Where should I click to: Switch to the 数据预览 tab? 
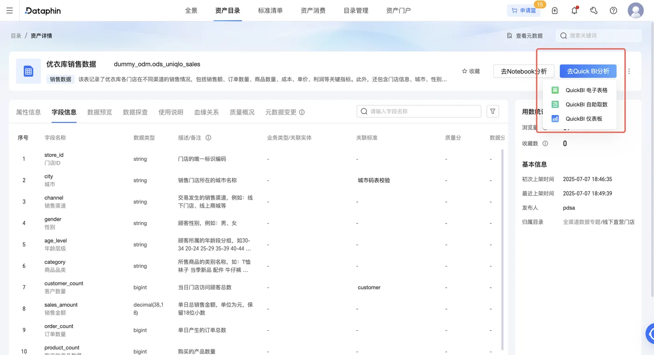click(100, 112)
